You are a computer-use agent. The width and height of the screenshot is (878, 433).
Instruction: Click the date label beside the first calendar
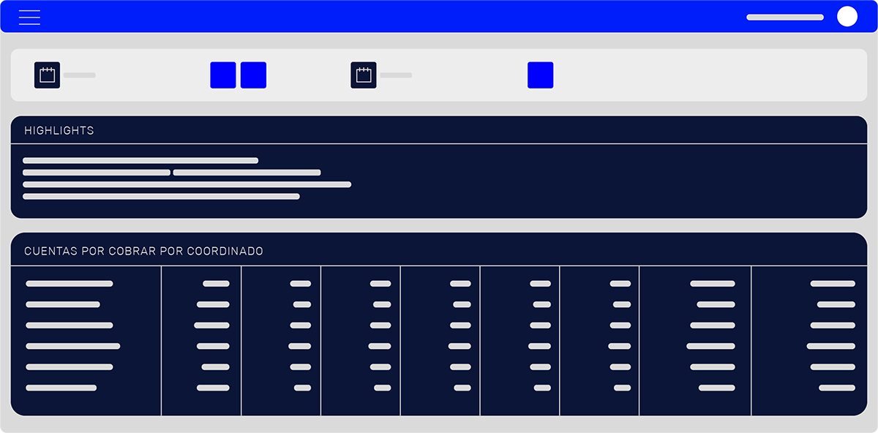click(x=79, y=75)
